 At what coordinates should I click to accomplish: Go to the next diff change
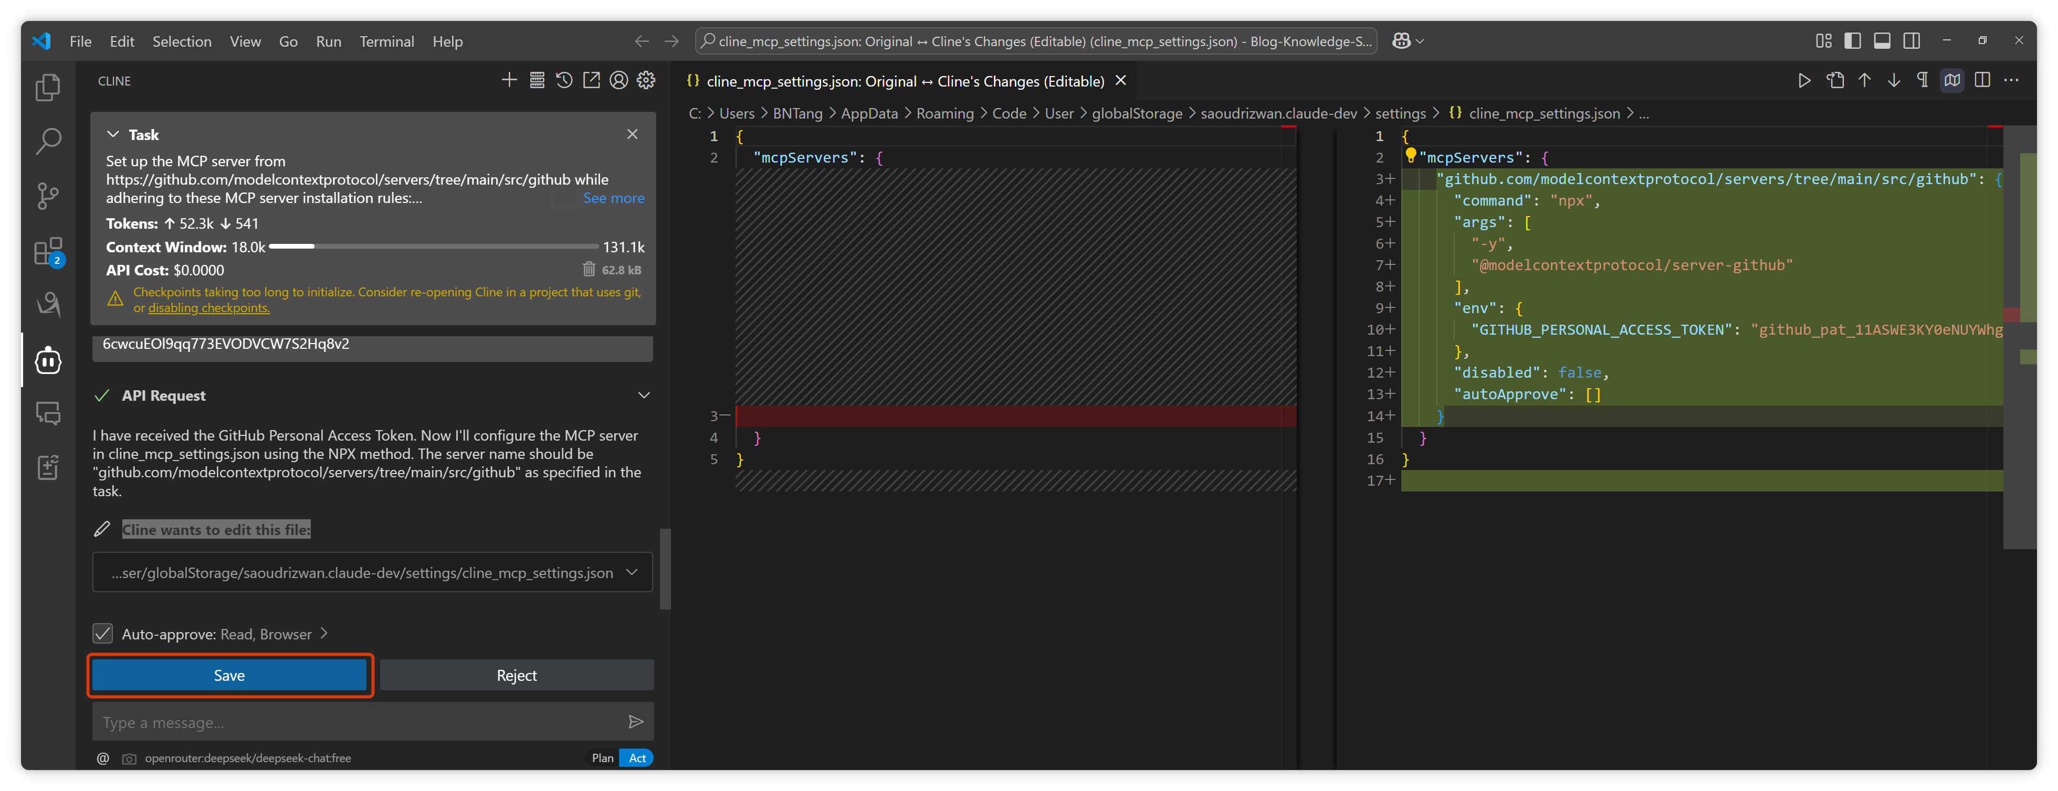tap(1894, 81)
